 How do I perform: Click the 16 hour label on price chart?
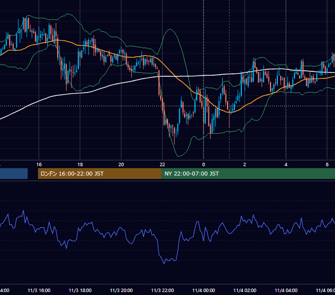[x=39, y=164]
